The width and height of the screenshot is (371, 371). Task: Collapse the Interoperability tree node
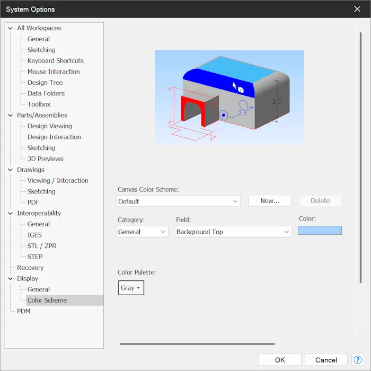(x=11, y=213)
